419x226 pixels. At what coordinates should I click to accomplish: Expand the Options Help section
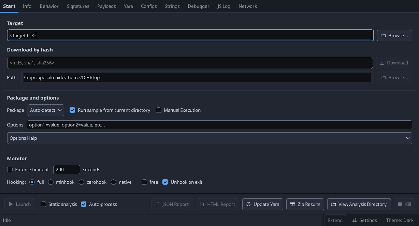click(x=209, y=138)
